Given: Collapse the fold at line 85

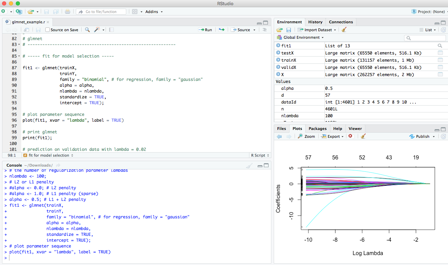Looking at the screenshot, I should pos(20,56).
